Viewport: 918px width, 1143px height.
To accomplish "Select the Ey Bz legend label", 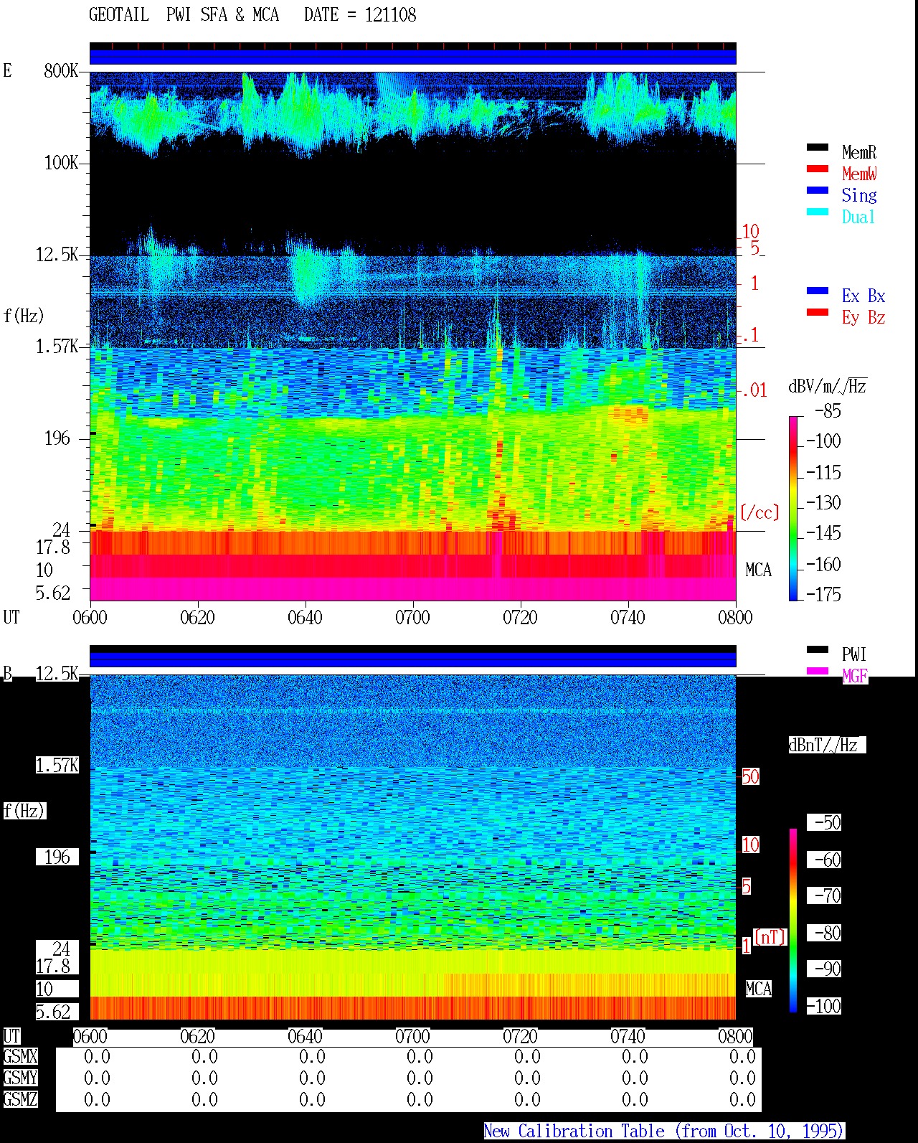I will pos(863,317).
